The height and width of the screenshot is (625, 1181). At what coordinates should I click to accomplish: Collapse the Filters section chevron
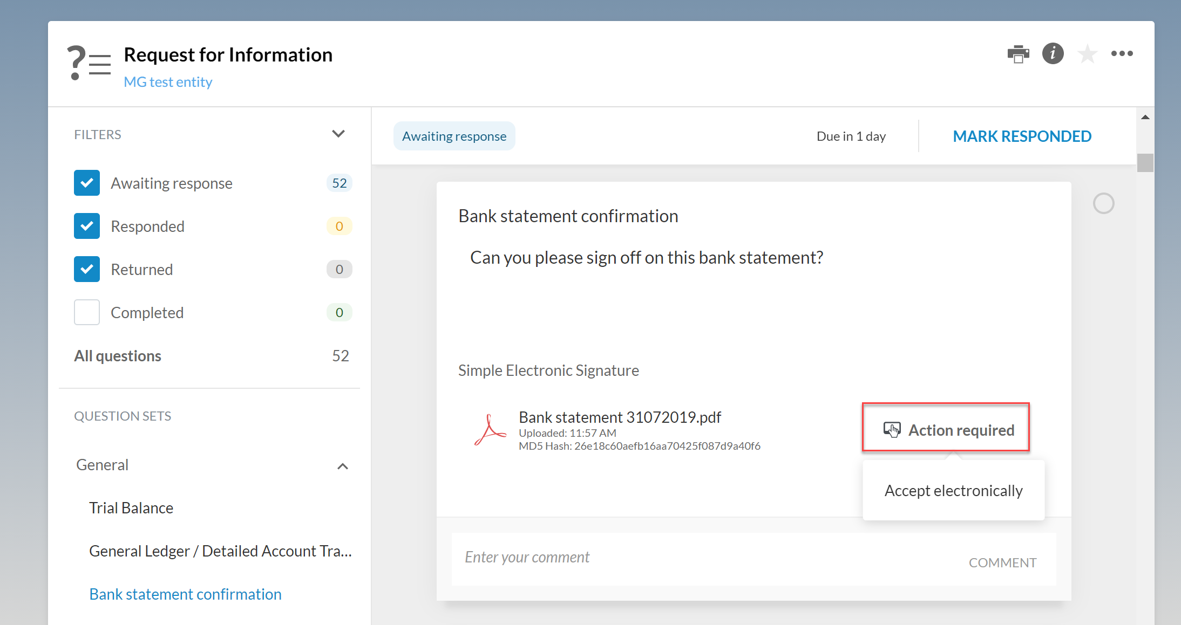pyautogui.click(x=338, y=134)
